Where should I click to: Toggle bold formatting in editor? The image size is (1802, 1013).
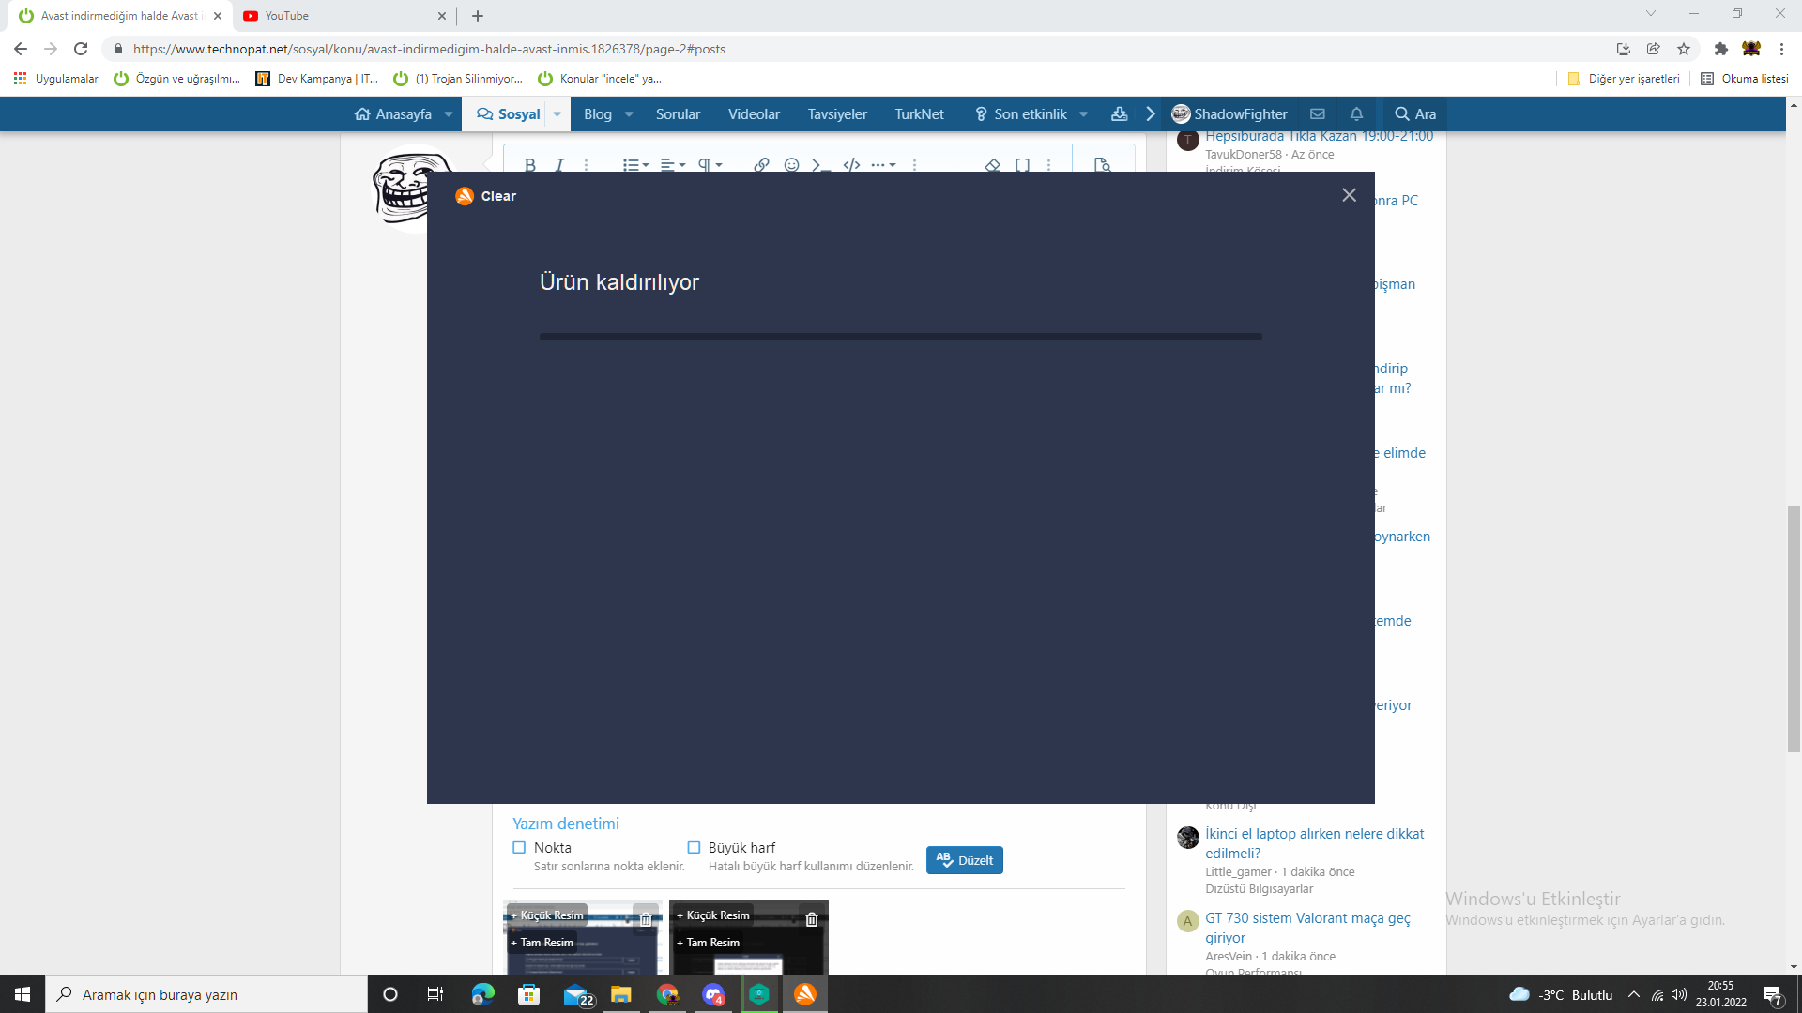(529, 164)
